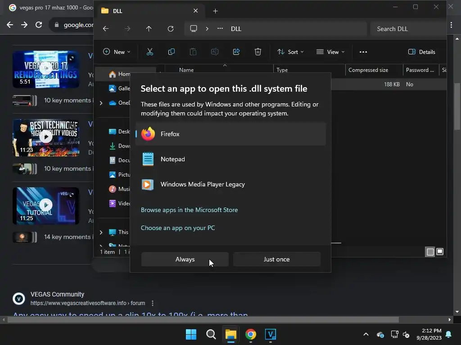
Task: Open Browse apps in the Microsoft Store link
Action: tap(190, 210)
